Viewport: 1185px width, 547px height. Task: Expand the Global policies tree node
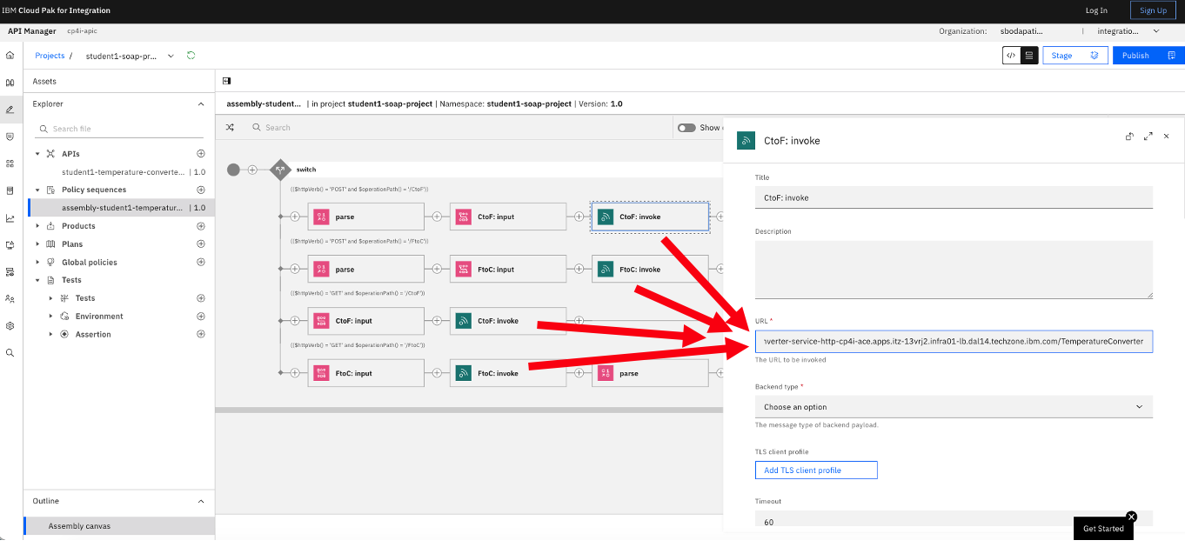(x=37, y=262)
